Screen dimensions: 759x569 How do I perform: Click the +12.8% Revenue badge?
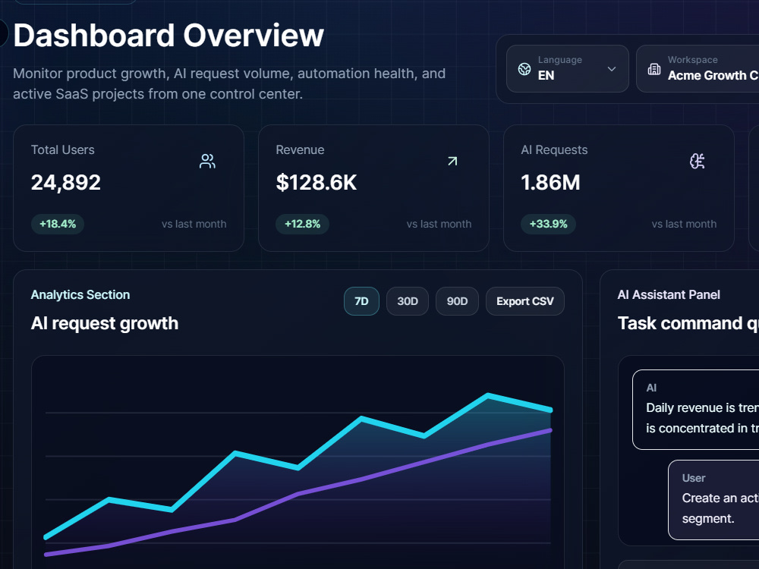click(303, 224)
